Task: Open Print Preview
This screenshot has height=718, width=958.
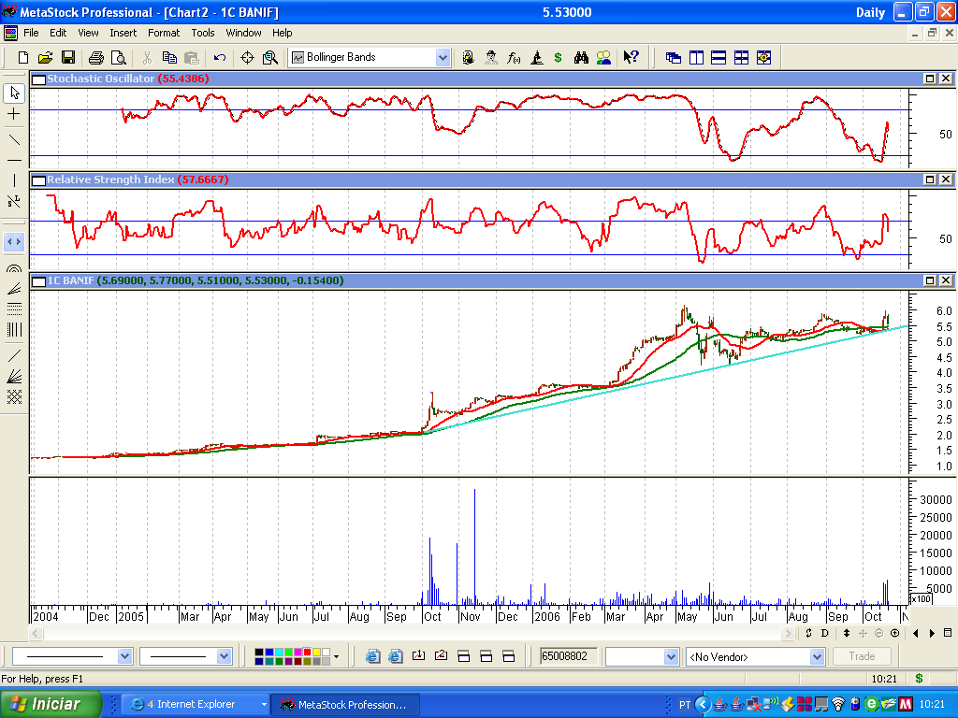Action: [x=117, y=57]
